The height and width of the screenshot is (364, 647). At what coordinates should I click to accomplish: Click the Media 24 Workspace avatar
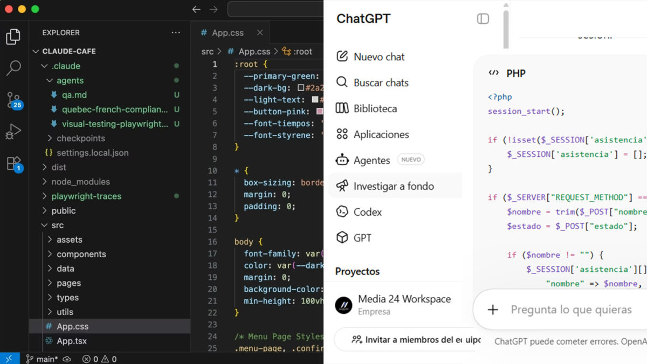pyautogui.click(x=343, y=305)
